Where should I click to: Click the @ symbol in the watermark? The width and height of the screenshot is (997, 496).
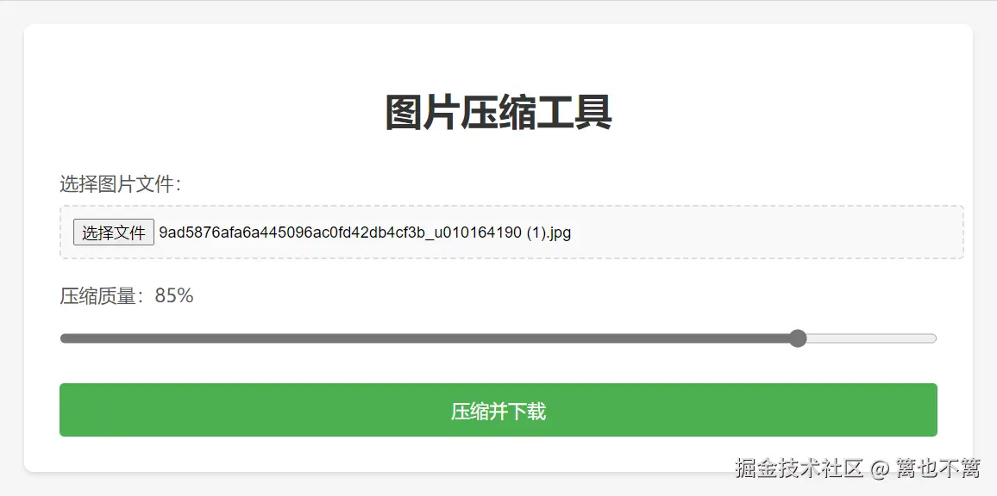(x=879, y=468)
